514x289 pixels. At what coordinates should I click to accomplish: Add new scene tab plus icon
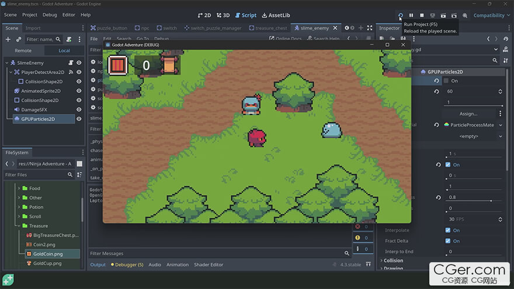click(x=360, y=28)
